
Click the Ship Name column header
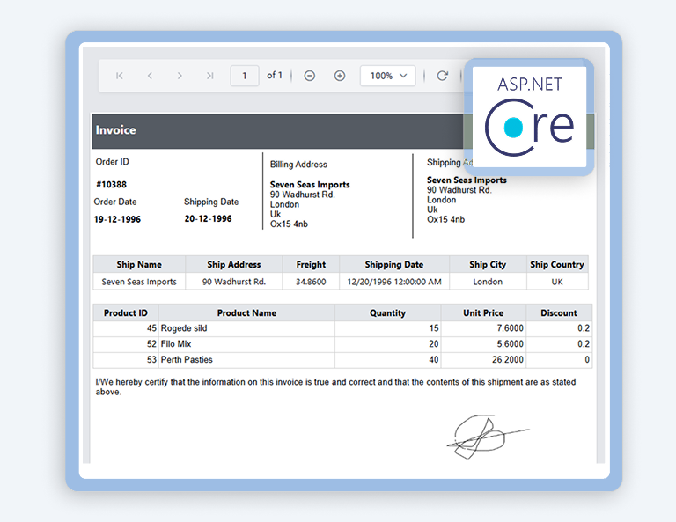tap(139, 264)
